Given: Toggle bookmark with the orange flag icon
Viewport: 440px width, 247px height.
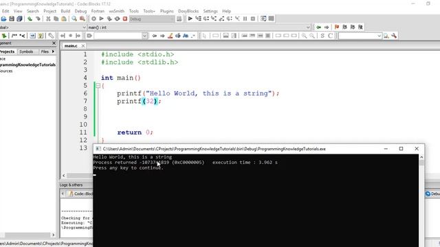Looking at the screenshot, I should point(337,27).
